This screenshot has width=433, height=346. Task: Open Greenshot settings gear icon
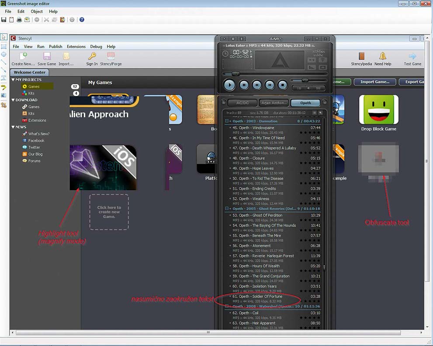click(72, 20)
